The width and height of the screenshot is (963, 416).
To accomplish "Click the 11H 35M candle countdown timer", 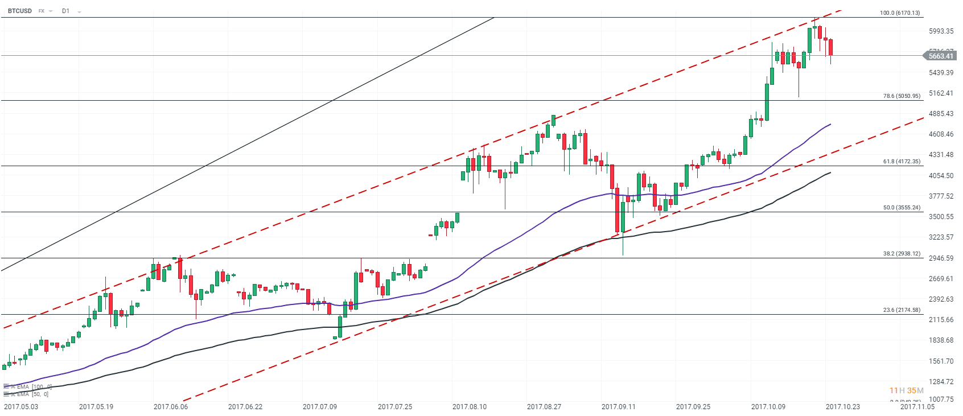I will 907,390.
